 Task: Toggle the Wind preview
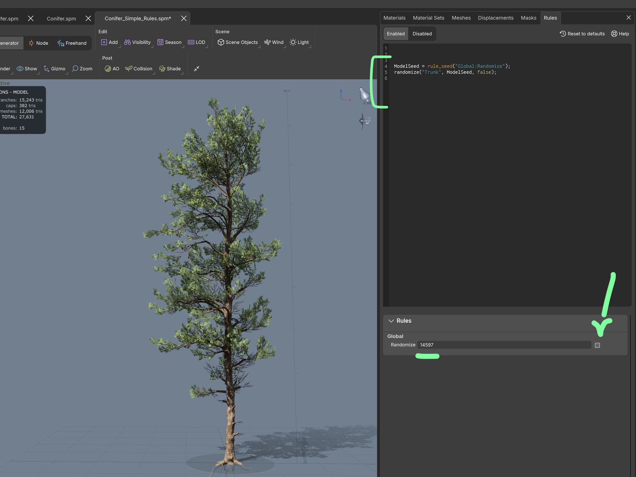(274, 42)
